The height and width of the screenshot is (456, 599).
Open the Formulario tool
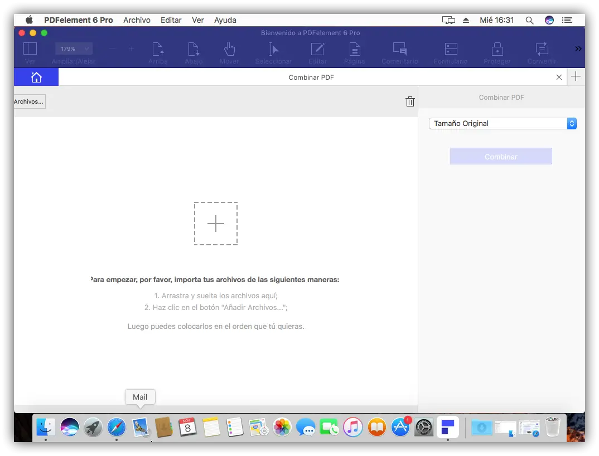point(451,49)
